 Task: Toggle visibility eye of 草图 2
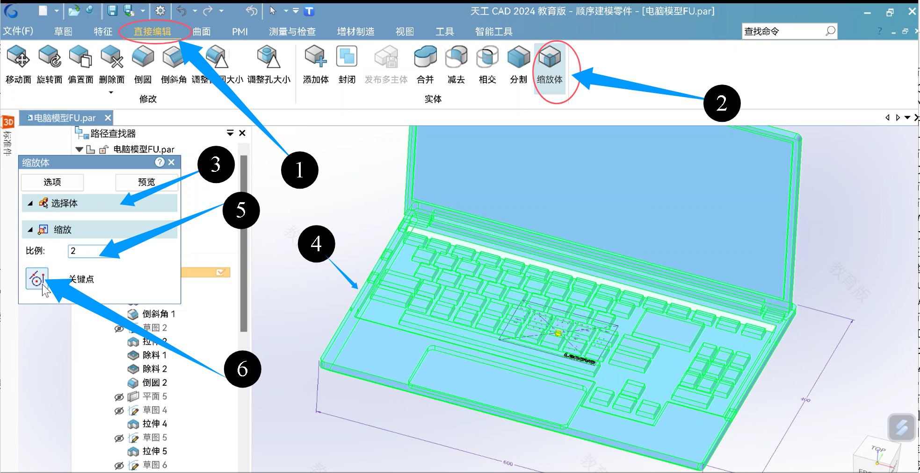tap(119, 328)
